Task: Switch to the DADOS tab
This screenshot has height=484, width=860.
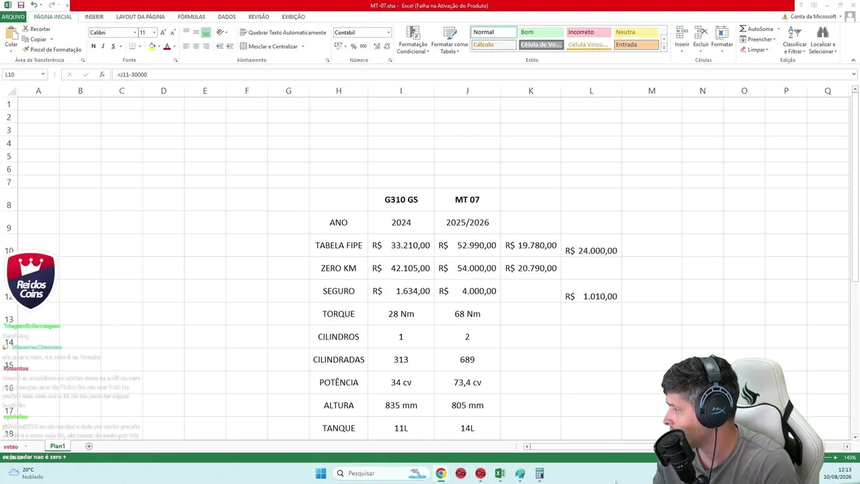Action: tap(226, 17)
